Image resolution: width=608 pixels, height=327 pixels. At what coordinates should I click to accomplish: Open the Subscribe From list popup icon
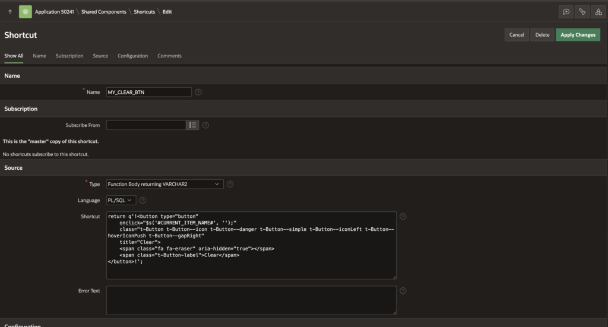click(192, 125)
